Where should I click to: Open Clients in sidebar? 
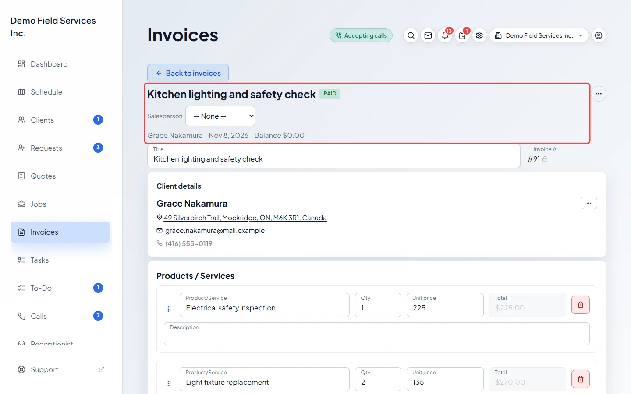pos(60,120)
